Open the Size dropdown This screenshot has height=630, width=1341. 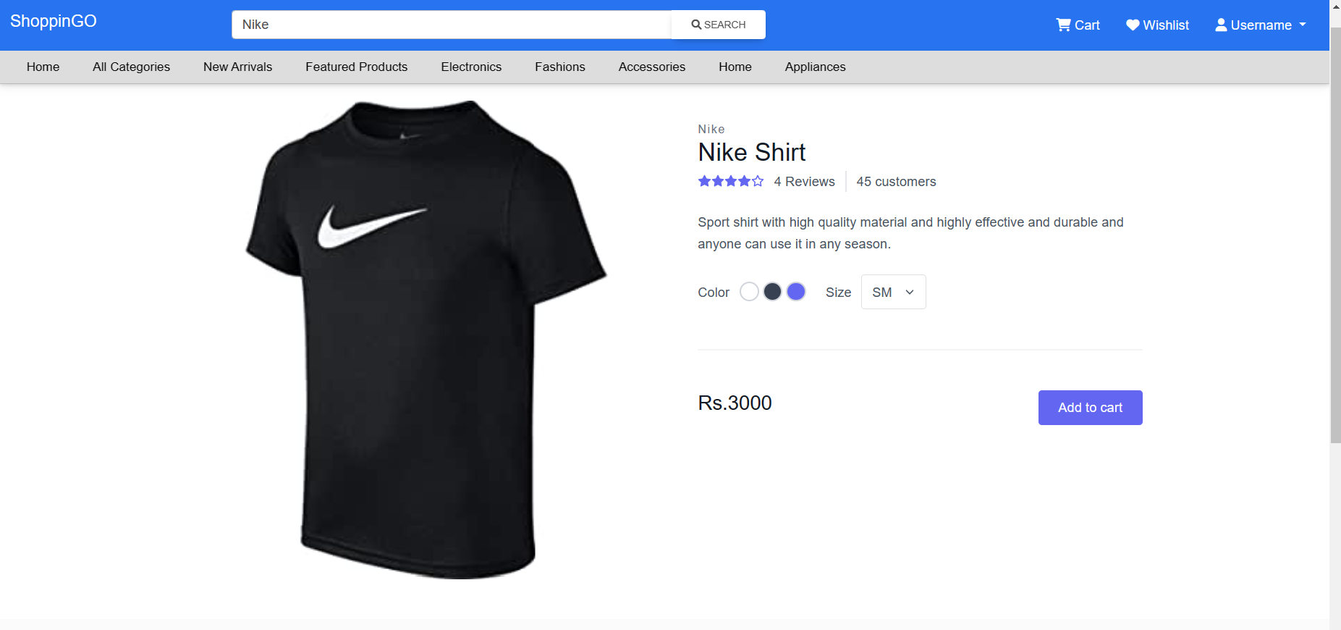[893, 292]
